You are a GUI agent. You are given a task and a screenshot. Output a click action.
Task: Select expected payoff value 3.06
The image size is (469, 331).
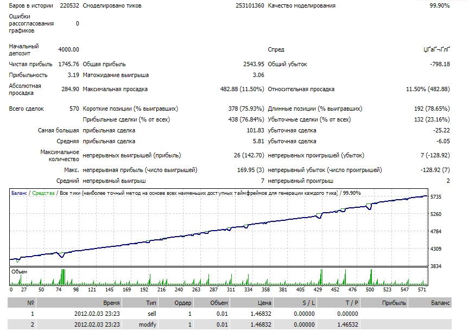tap(258, 75)
